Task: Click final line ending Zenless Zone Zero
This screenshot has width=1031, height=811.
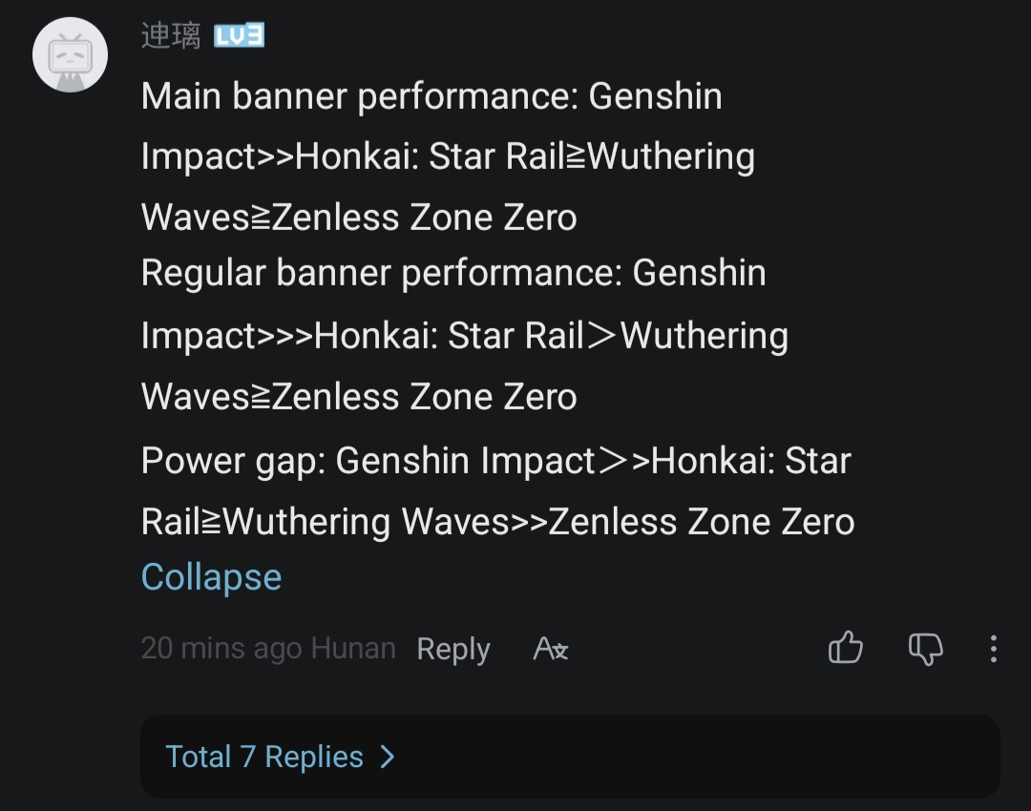Action: [x=497, y=522]
